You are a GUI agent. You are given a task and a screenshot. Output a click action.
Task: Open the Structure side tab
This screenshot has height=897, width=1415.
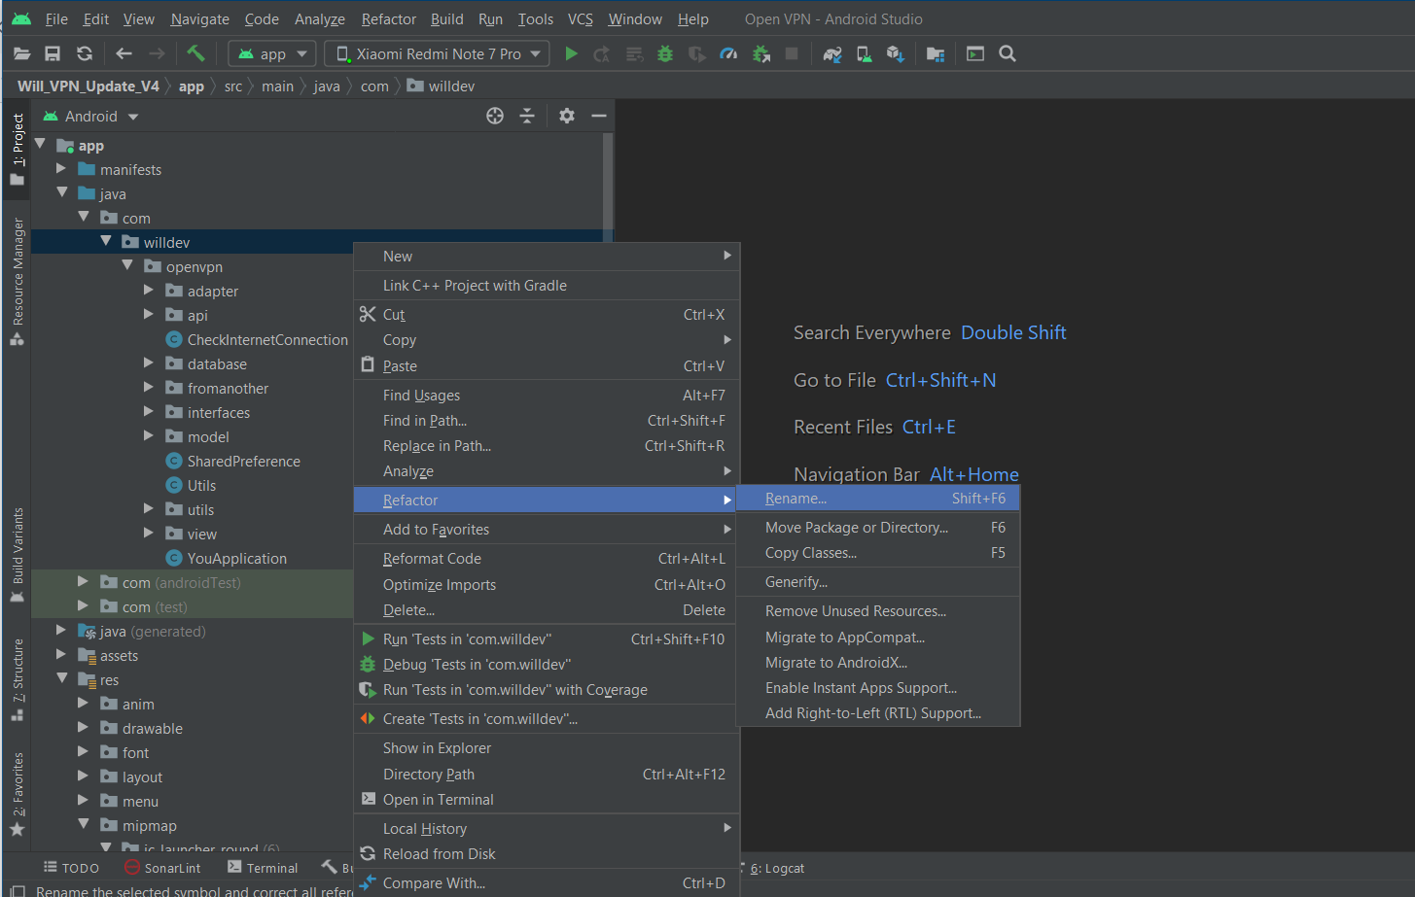tap(18, 679)
